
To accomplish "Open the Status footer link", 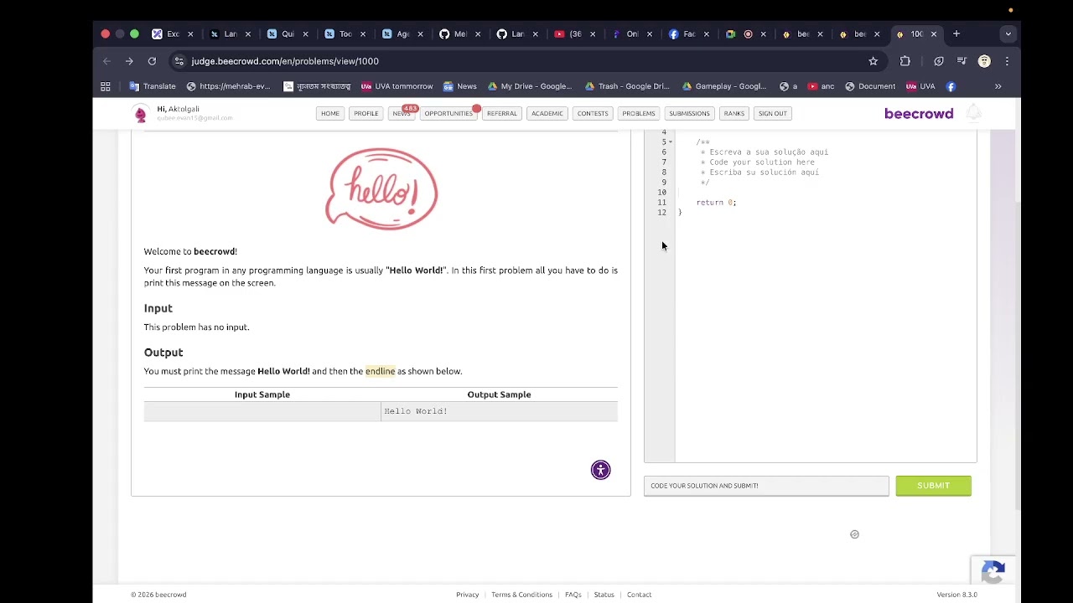I will click(x=604, y=595).
